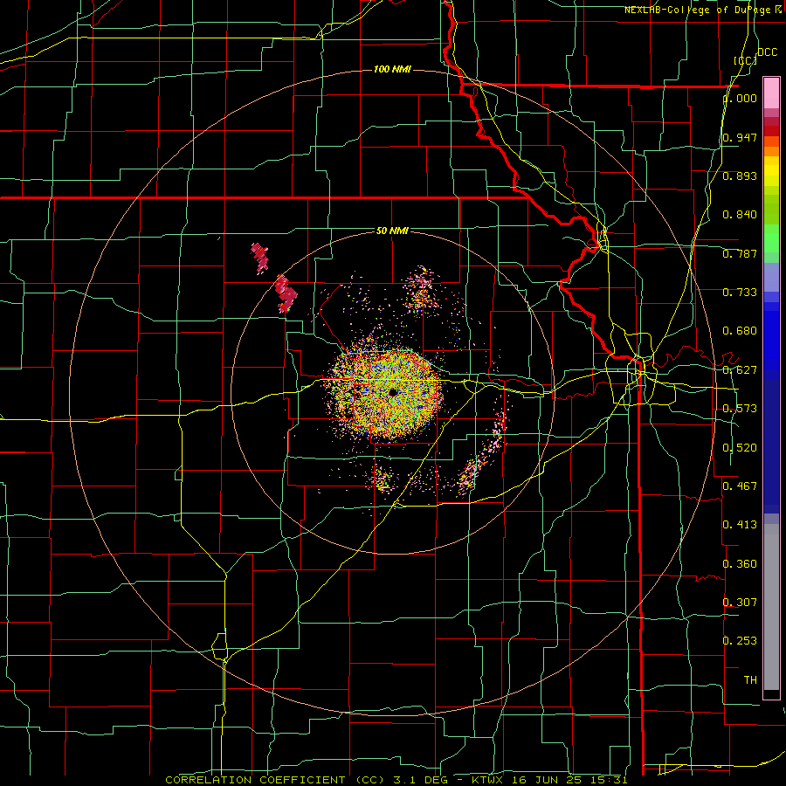Screen dimensions: 786x786
Task: Click the black radar site dot at center
Action: [393, 392]
